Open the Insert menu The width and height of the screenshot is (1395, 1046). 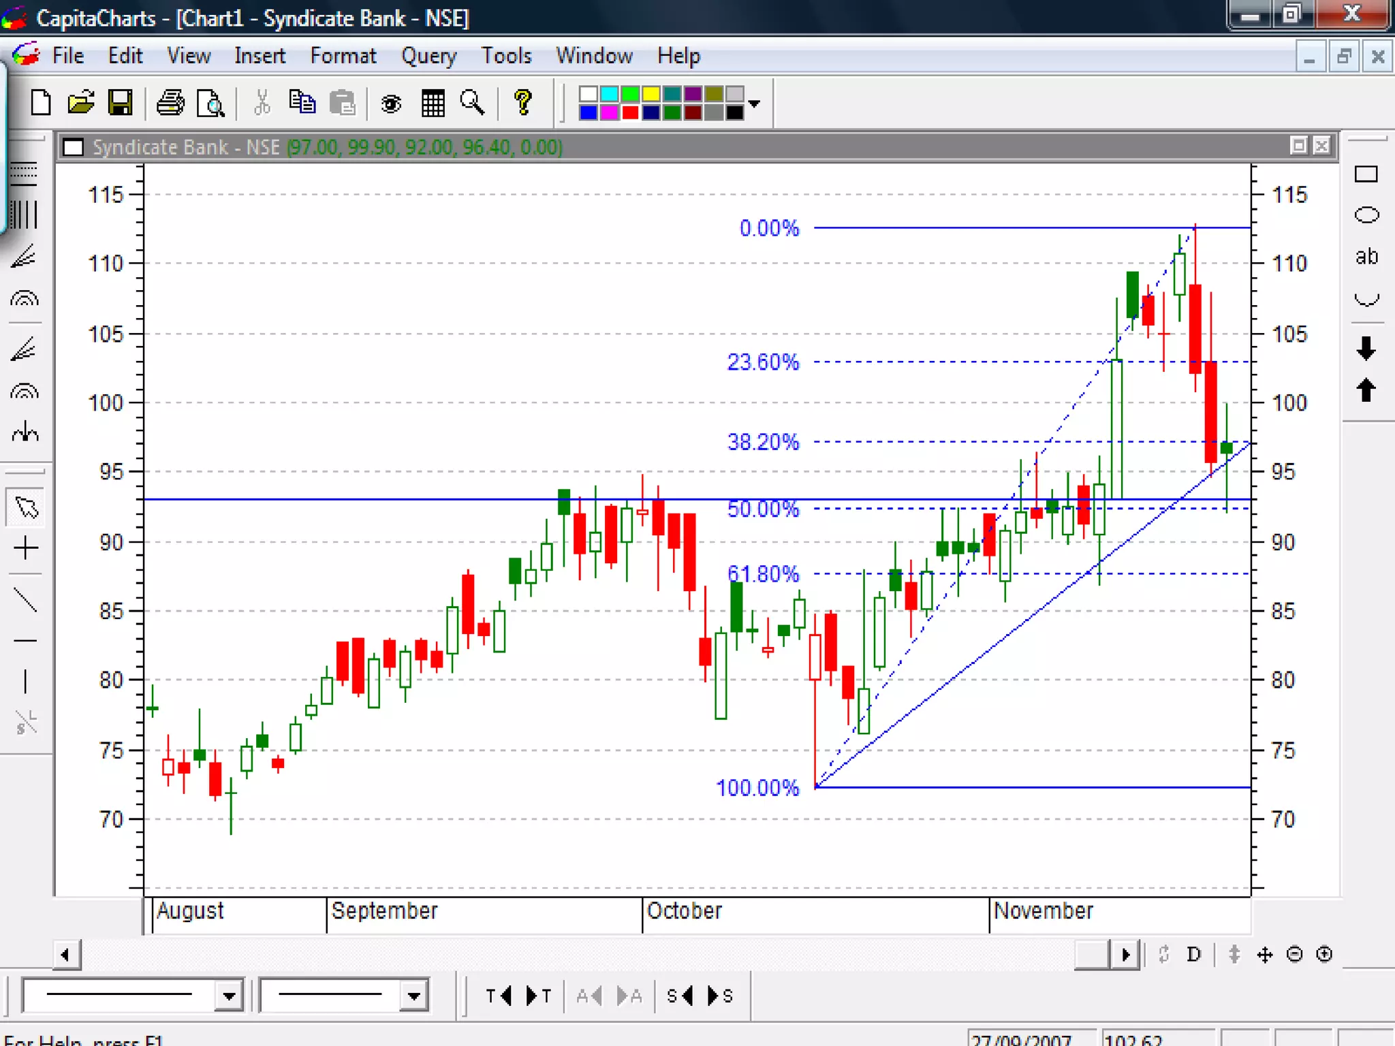click(260, 56)
